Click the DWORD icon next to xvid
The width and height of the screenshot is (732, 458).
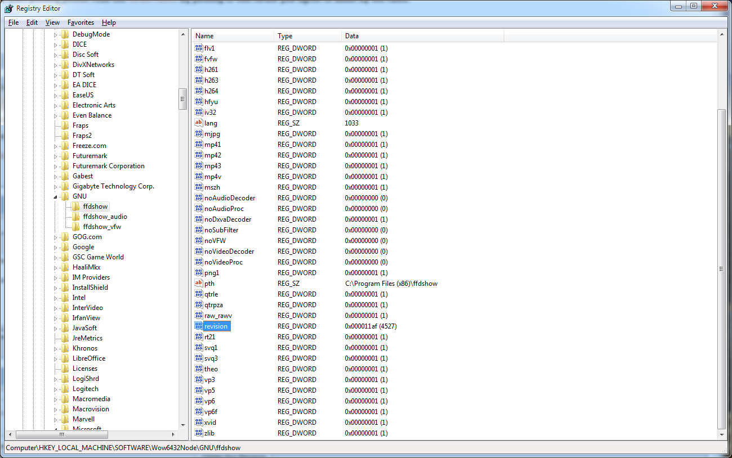click(x=198, y=423)
